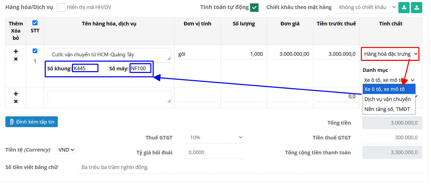This screenshot has height=188, width=431.
Task: Open the 'Hàng hoá đặc trưng' dropdown
Action: [x=390, y=54]
